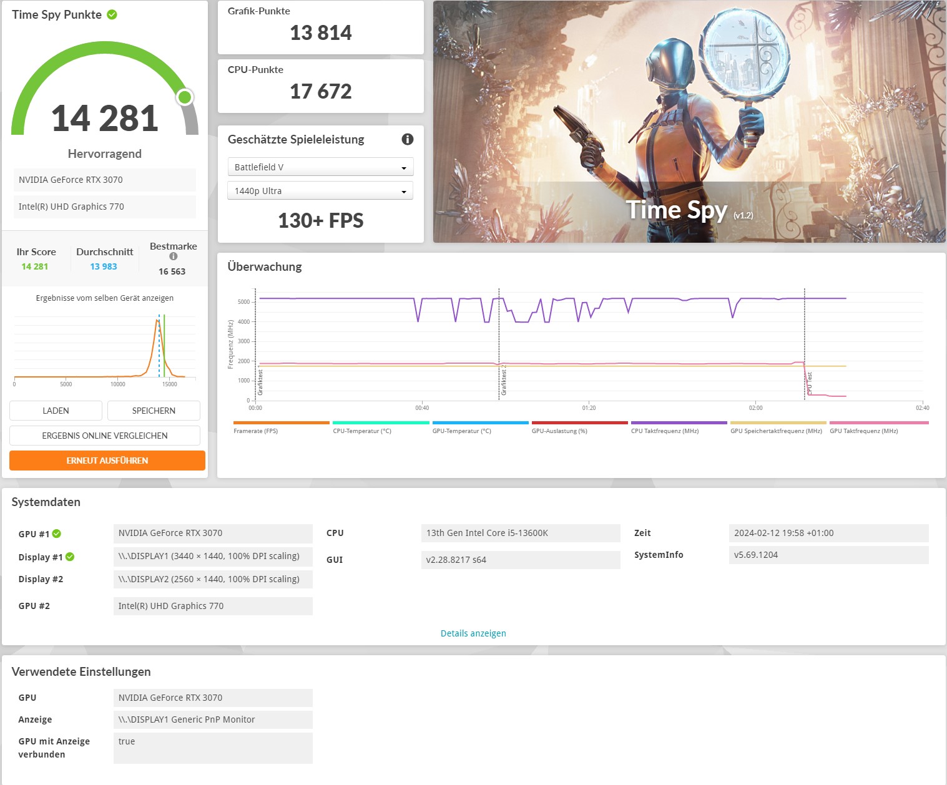Toggle the GPU Taktfrequenz (MHz) legend entry

point(879,428)
